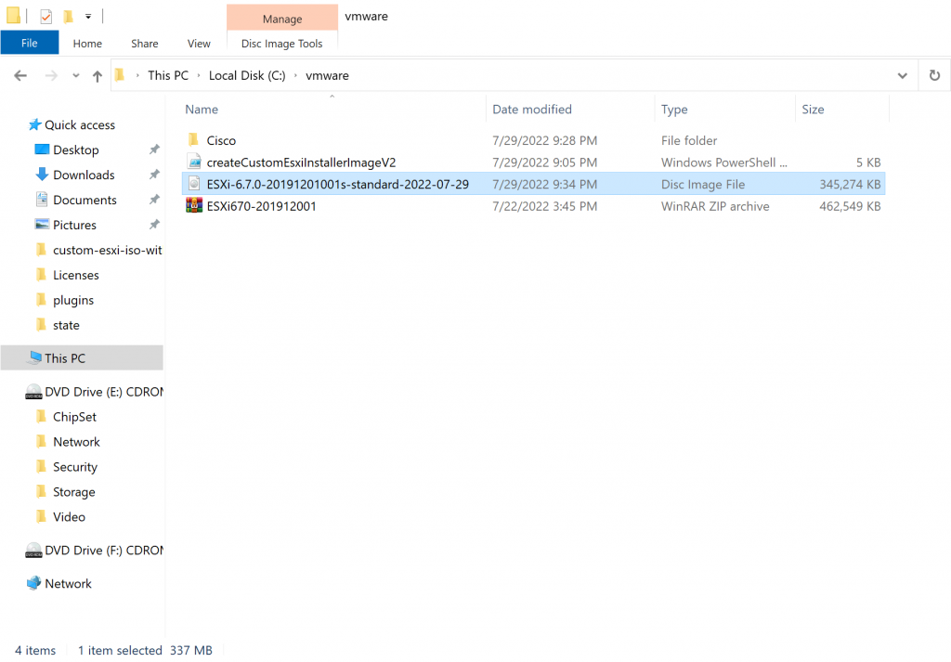Go up one folder level
The height and width of the screenshot is (662, 951).
pos(97,76)
